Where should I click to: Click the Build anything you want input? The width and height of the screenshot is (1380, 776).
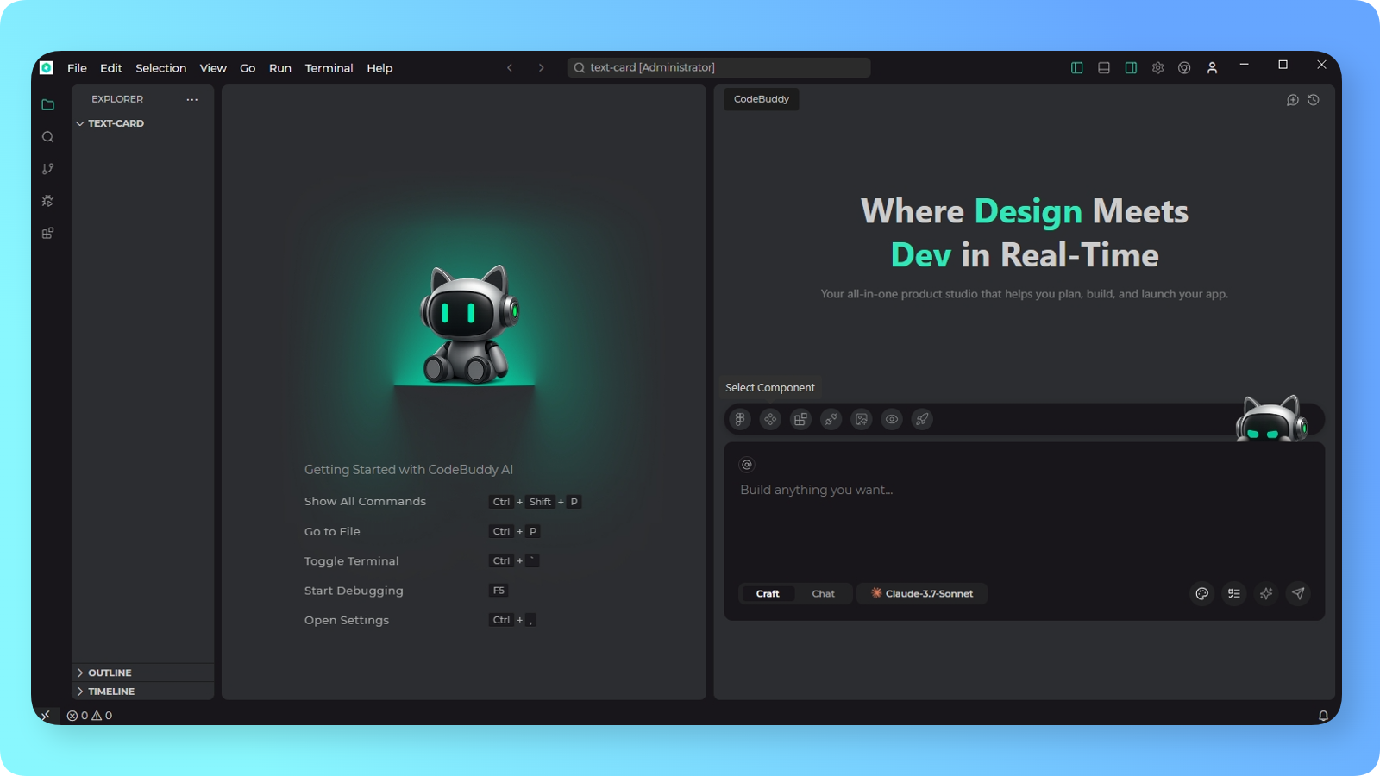(1024, 490)
